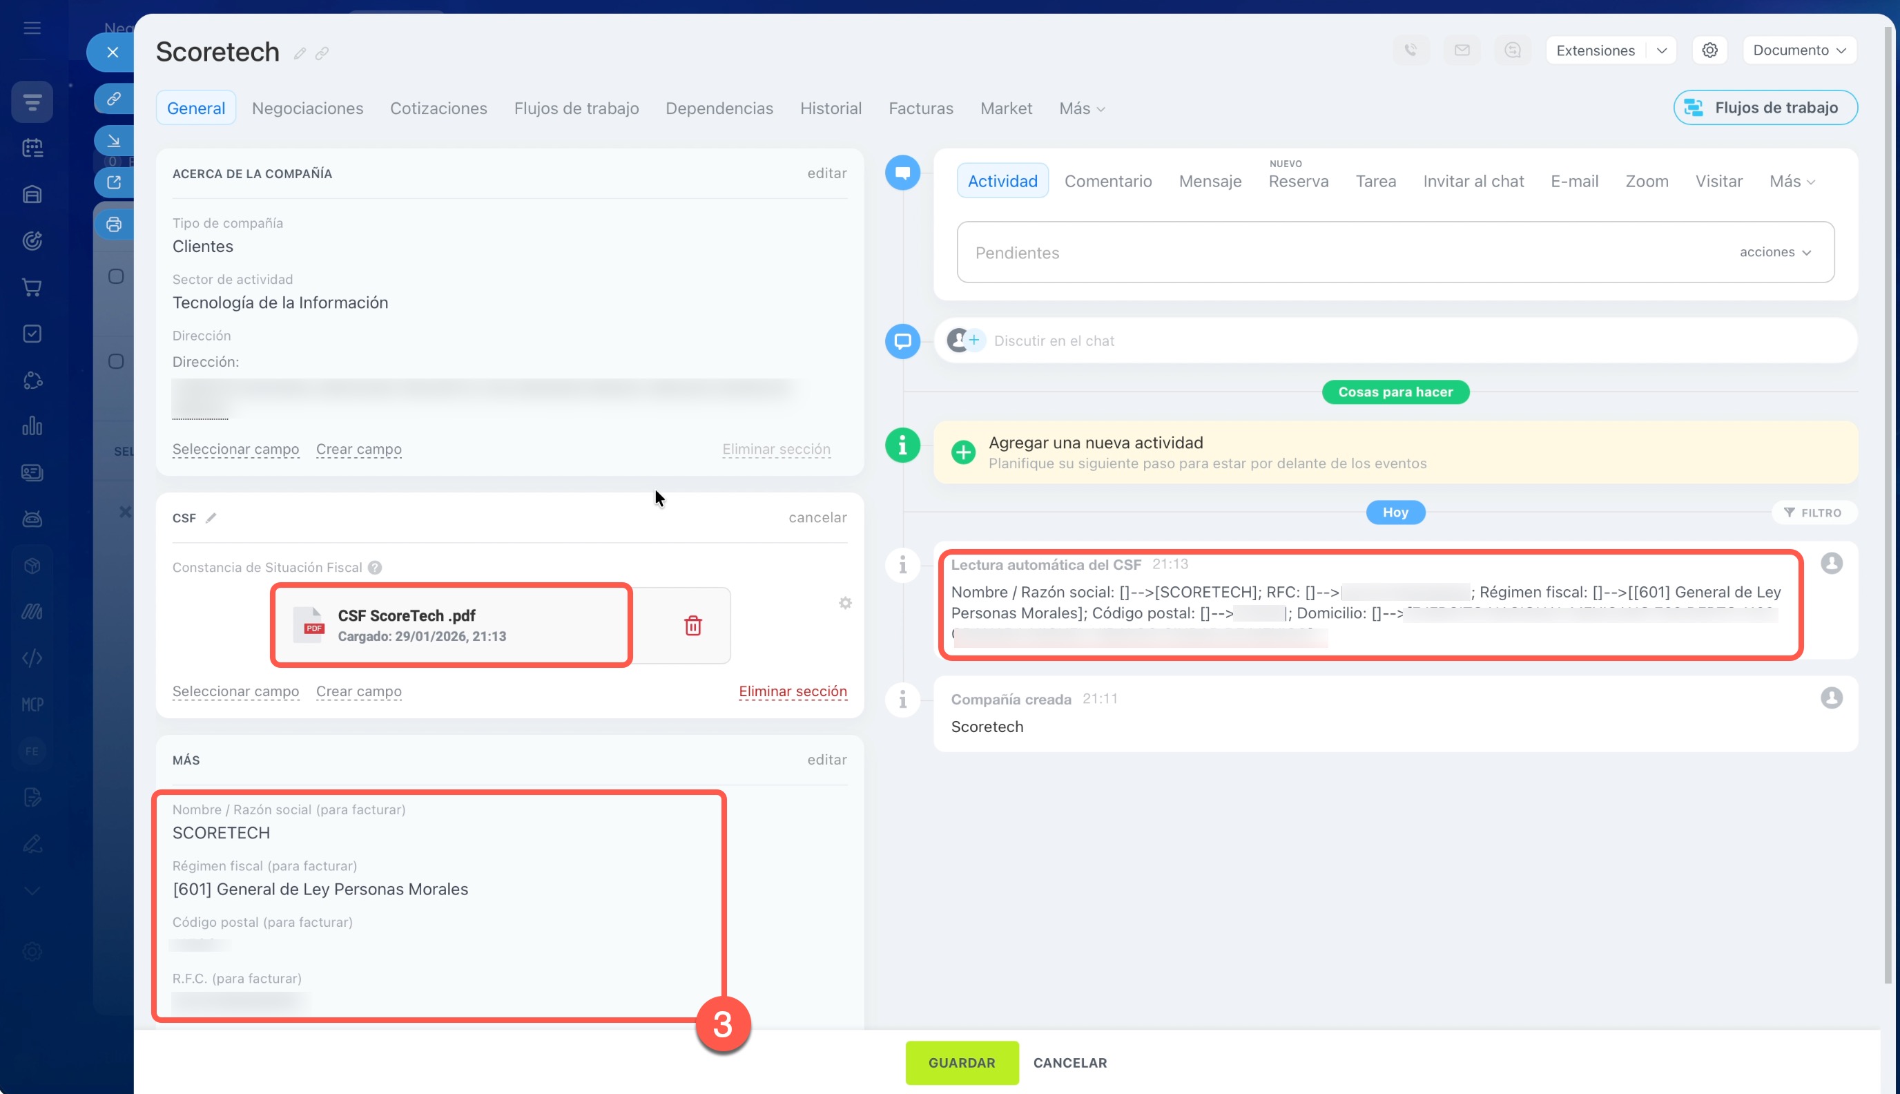
Task: Expand the Documento dropdown
Action: 1799,50
